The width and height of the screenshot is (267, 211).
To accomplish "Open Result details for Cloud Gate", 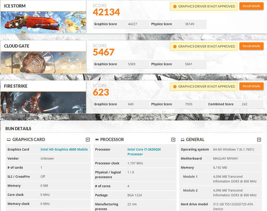I will pos(251,46).
